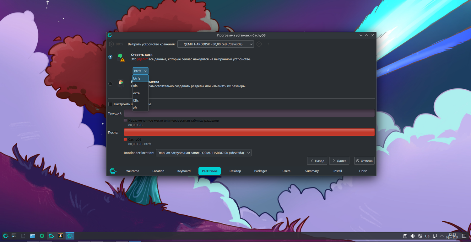Click the red CachyOS legend color square
Image resolution: width=471 pixels, height=242 pixels.
(x=126, y=139)
